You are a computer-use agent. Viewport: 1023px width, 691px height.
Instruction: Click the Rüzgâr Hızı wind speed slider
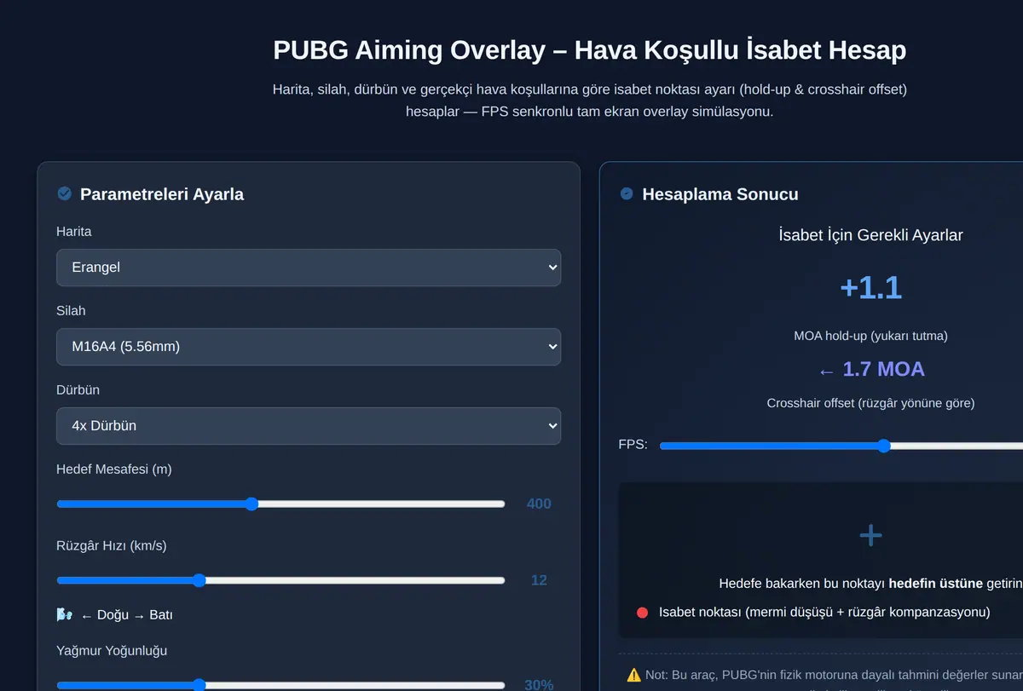(280, 580)
